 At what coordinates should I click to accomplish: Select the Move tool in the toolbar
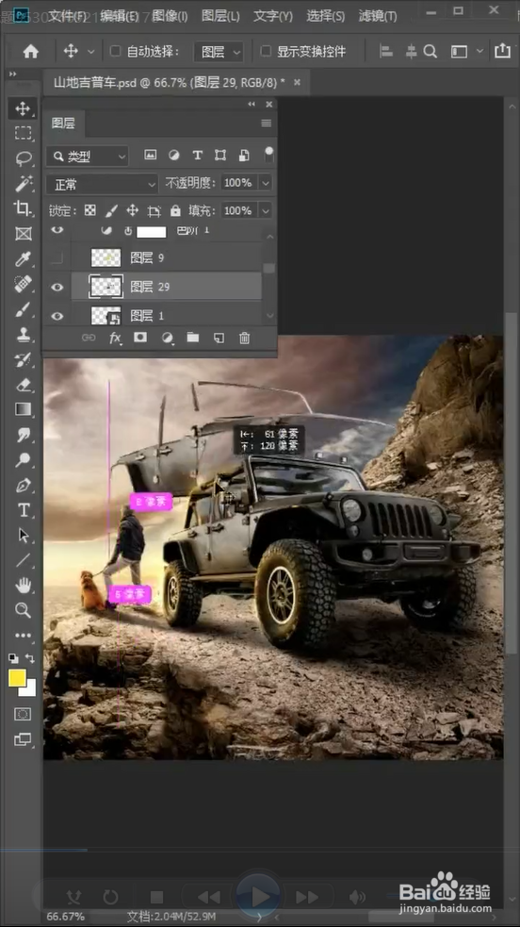(x=23, y=108)
